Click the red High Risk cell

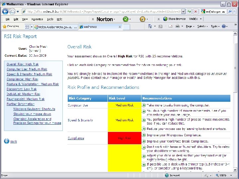(124, 138)
